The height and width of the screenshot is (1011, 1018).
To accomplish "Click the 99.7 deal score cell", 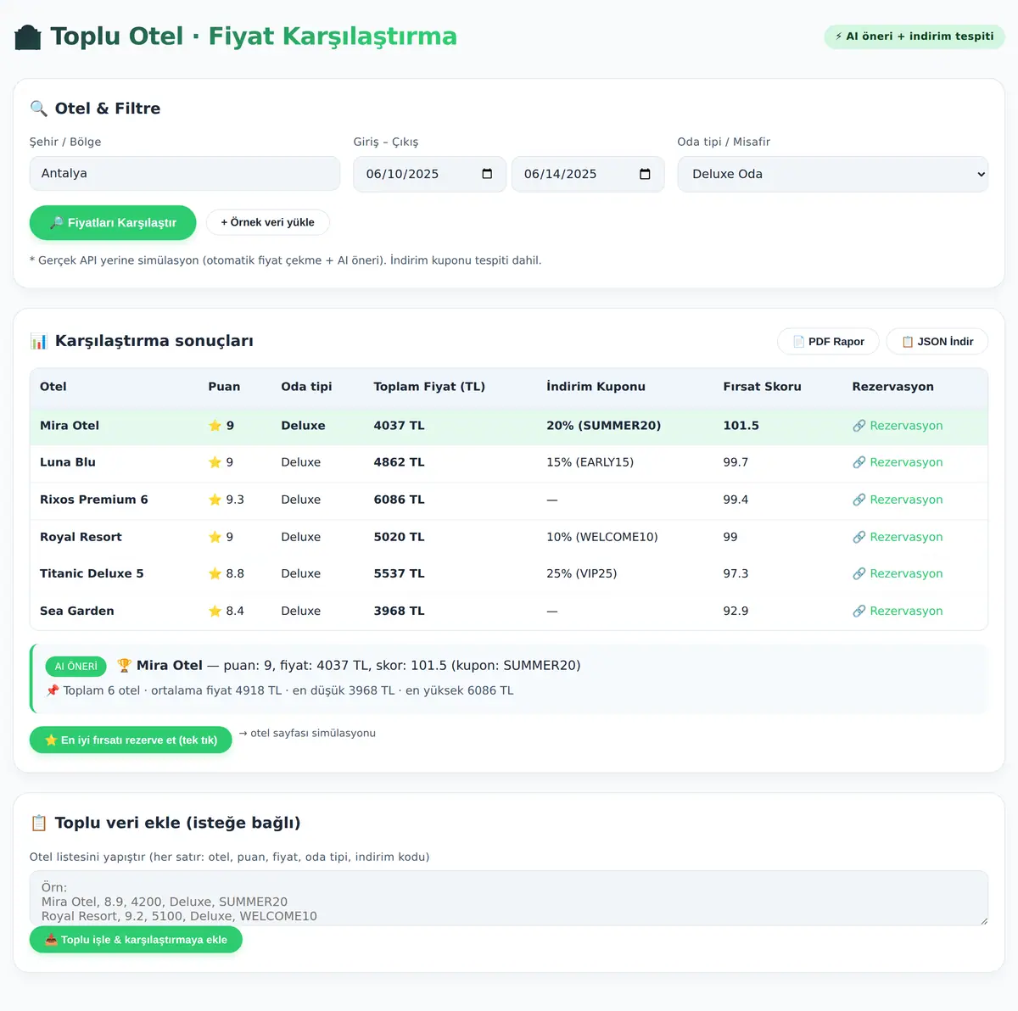I will tap(736, 462).
